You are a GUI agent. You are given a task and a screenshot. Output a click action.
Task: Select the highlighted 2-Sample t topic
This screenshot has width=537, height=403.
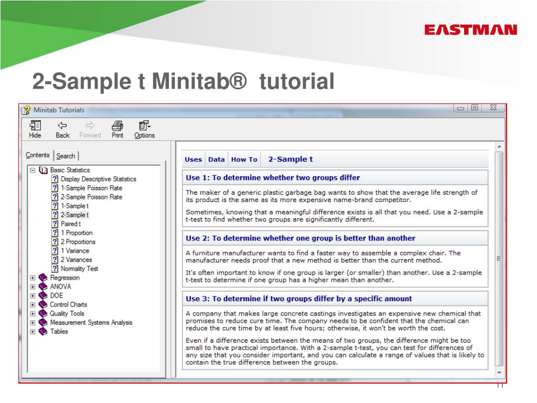pyautogui.click(x=74, y=215)
